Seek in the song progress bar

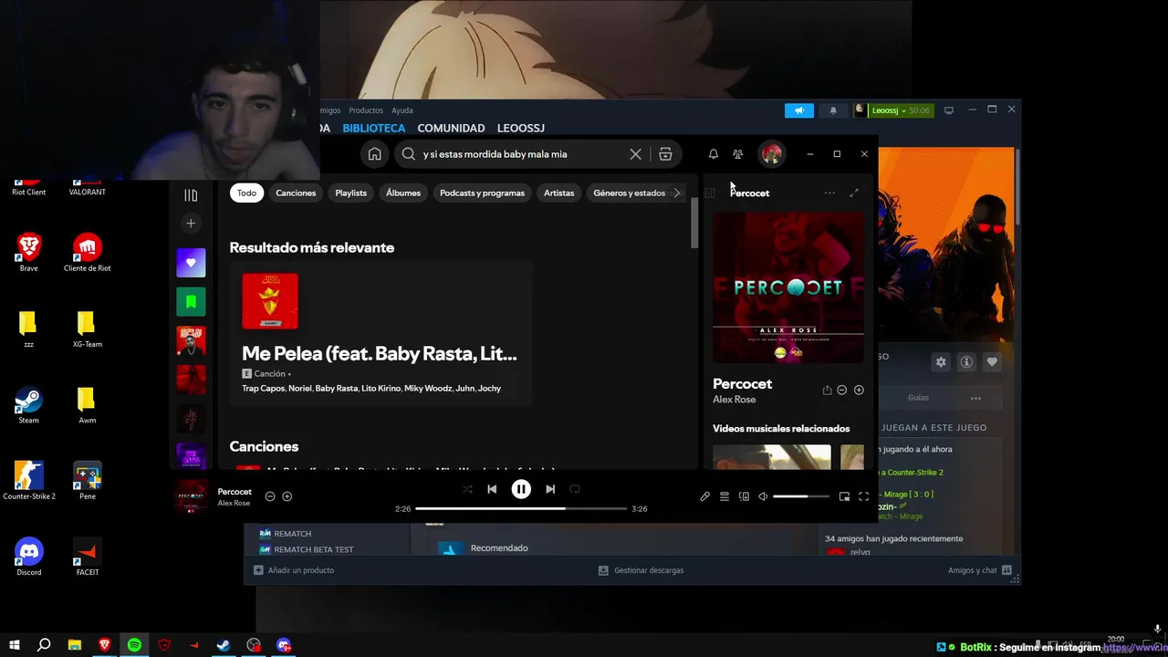(521, 508)
